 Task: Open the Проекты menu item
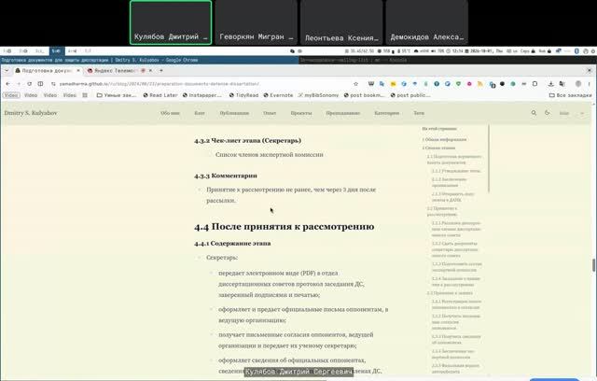[301, 113]
